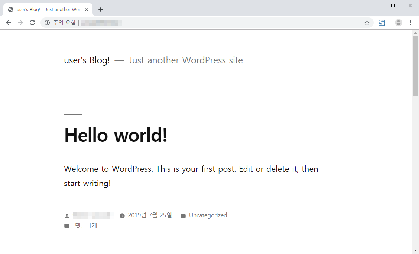Open the Hello world! post title

(116, 135)
